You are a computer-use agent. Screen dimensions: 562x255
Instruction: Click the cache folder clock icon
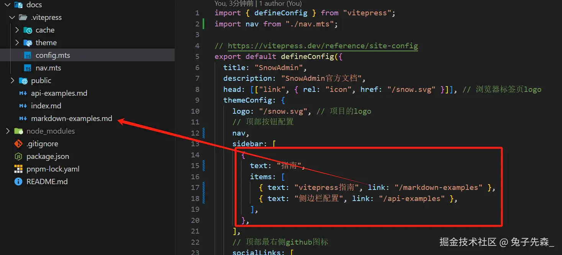28,30
